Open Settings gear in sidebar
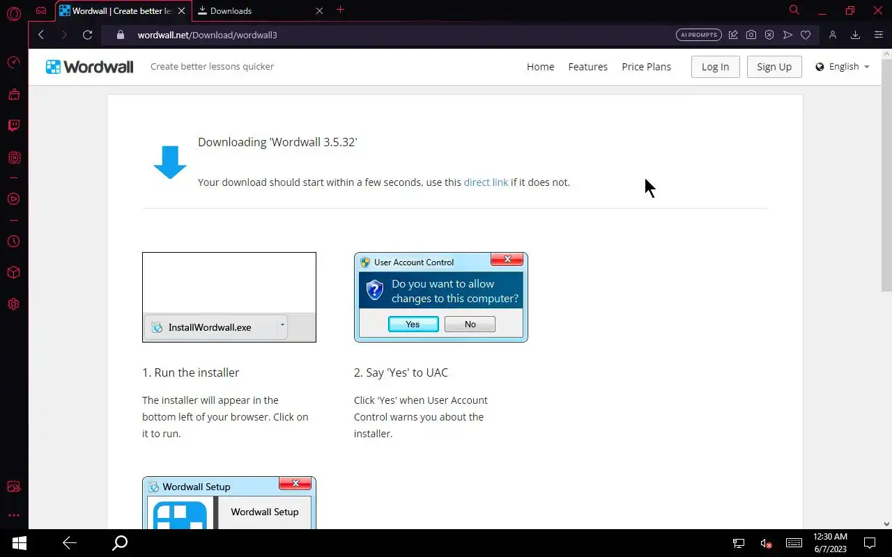Viewport: 892px width, 557px height. (13, 304)
